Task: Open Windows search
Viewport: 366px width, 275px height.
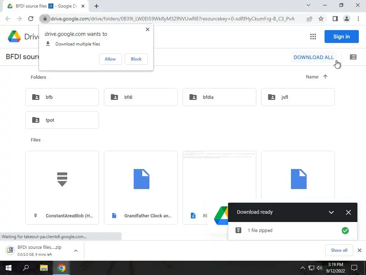Action: (26, 268)
